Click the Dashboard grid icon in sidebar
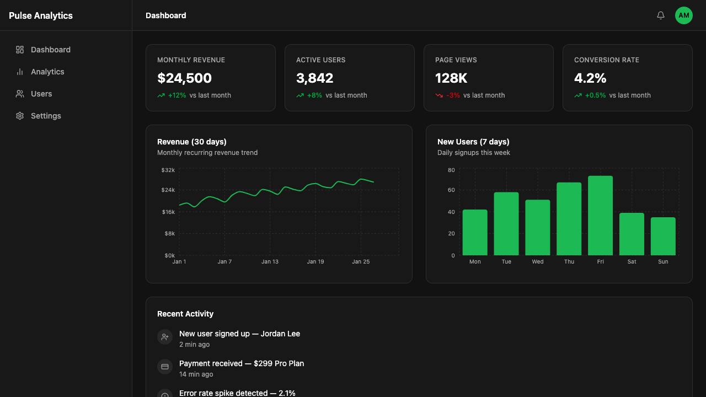Screen dimensions: 706x397 pyautogui.click(x=20, y=50)
